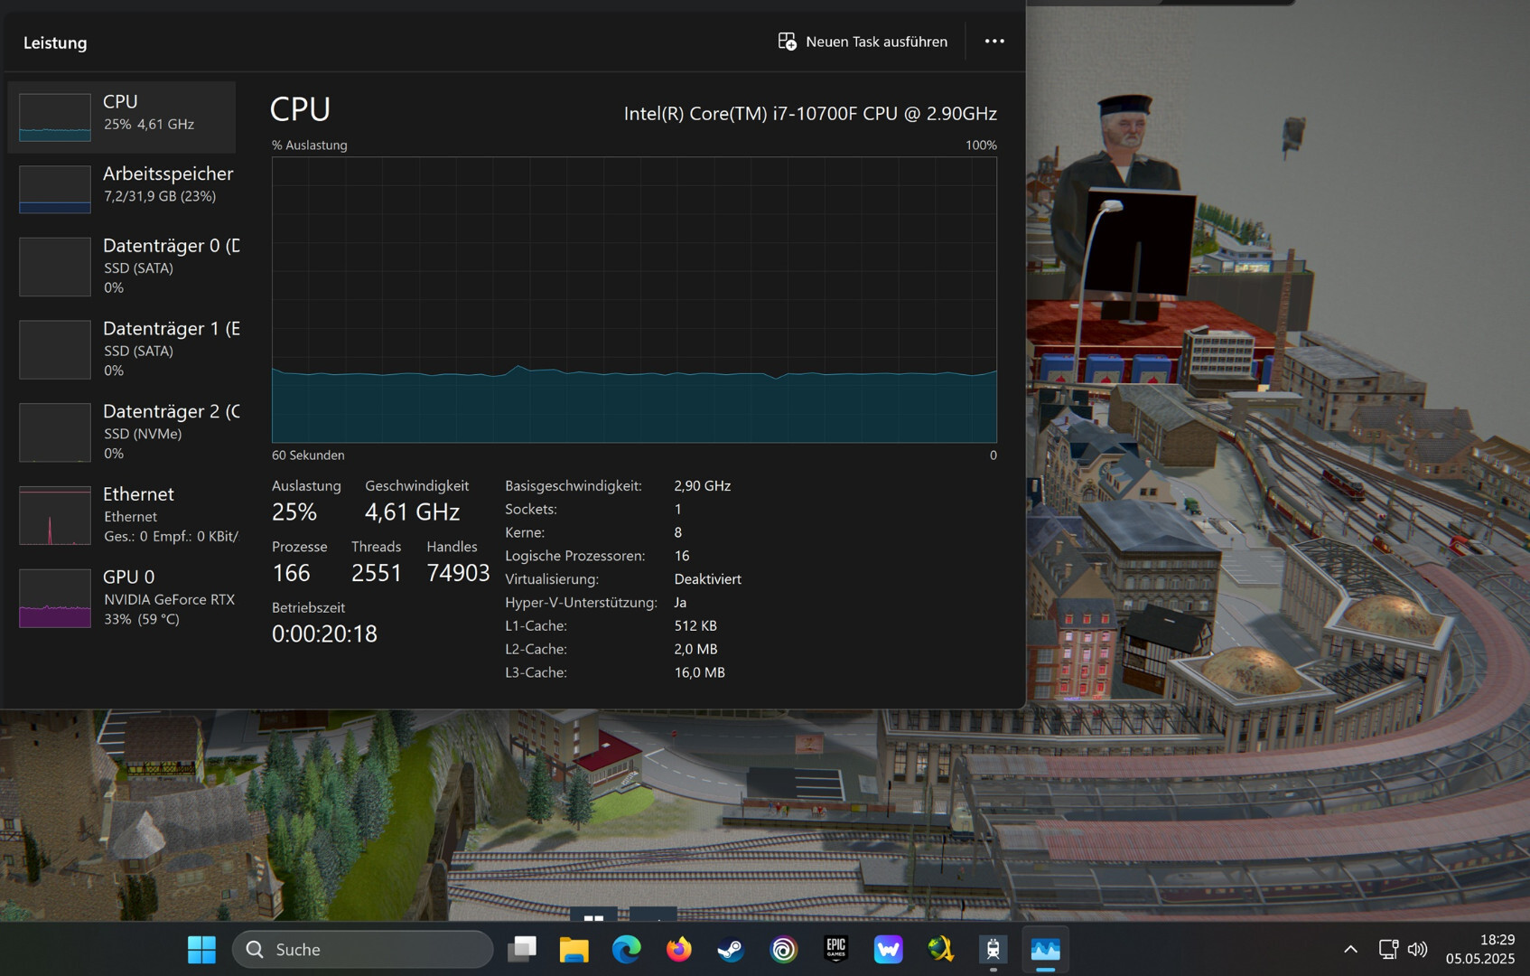Click the Datenträger 2 mini graph thumbnail
This screenshot has width=1530, height=976.
coord(55,433)
